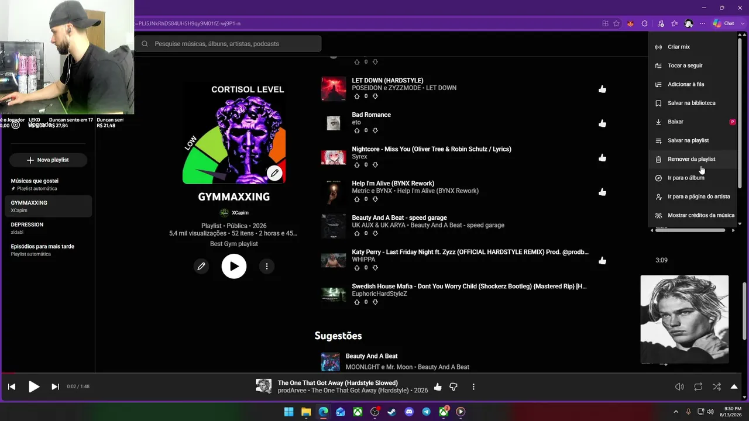
Task: Open the browser profile avatar
Action: click(x=689, y=23)
